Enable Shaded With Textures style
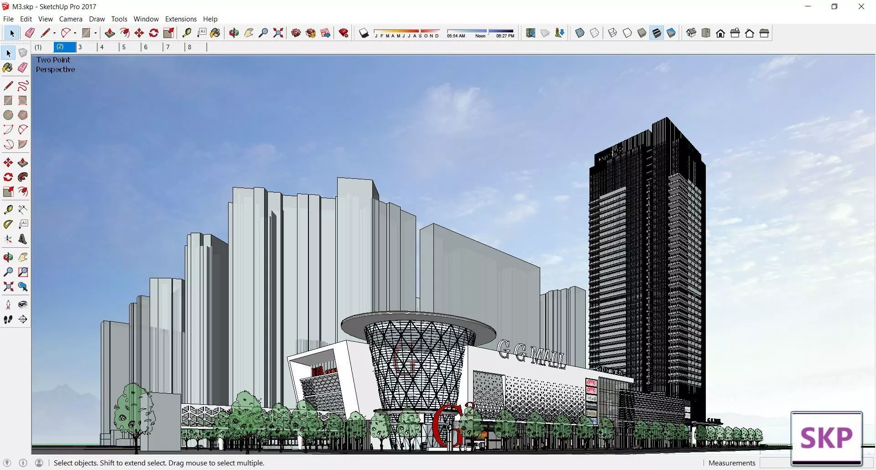The width and height of the screenshot is (876, 470). [657, 33]
